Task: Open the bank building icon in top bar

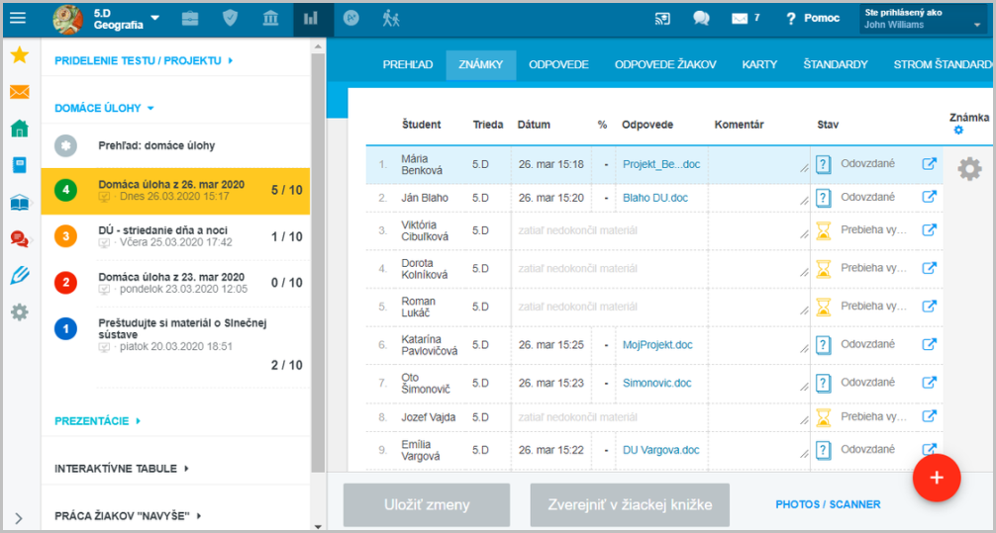Action: (x=270, y=19)
